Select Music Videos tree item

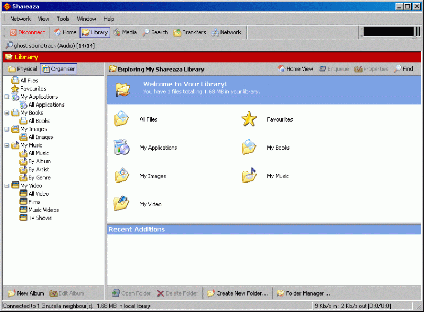[x=39, y=210]
